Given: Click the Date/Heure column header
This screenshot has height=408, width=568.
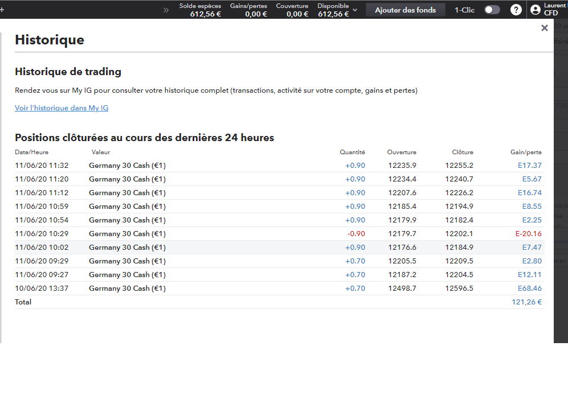Looking at the screenshot, I should pos(31,153).
